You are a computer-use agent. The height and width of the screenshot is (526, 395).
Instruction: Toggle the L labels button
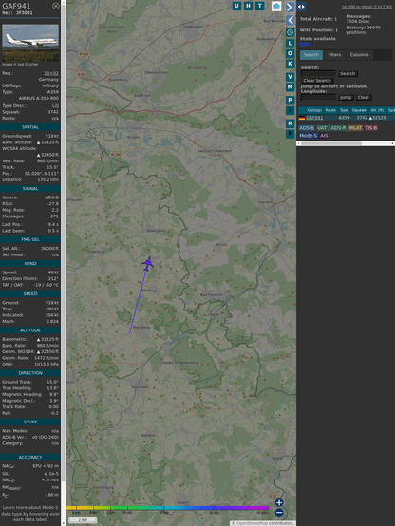pos(290,44)
